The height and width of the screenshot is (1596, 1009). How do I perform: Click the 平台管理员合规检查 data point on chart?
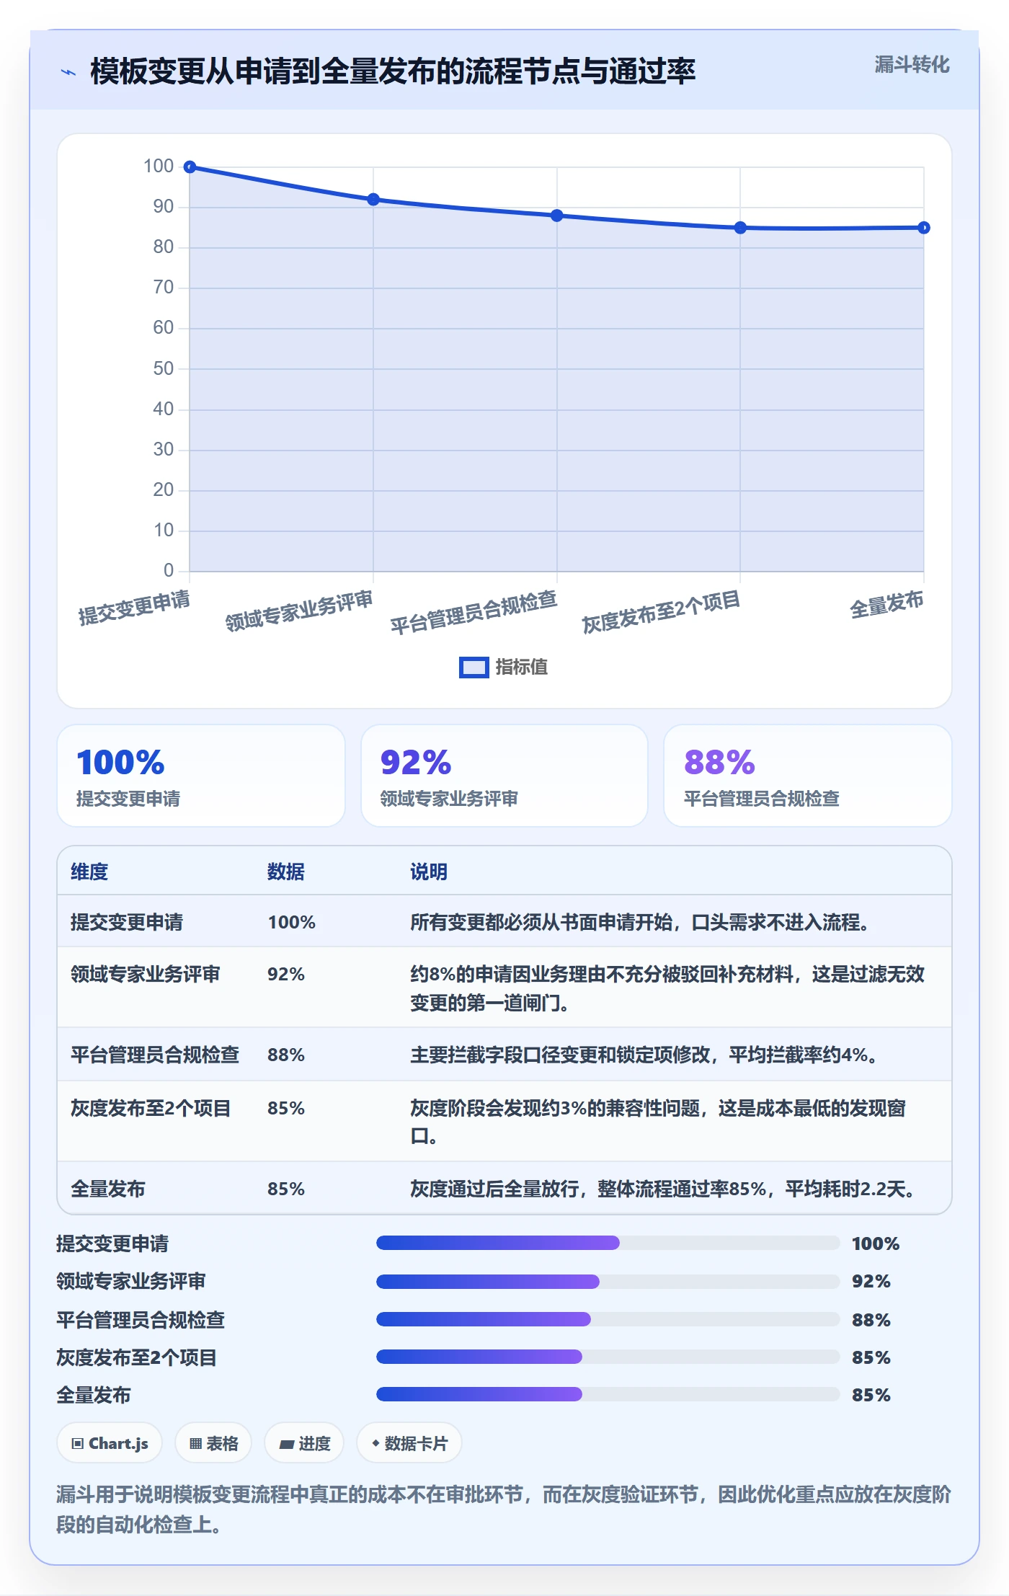tap(557, 216)
